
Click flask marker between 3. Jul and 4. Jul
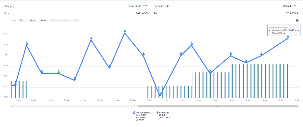(x=192, y=43)
